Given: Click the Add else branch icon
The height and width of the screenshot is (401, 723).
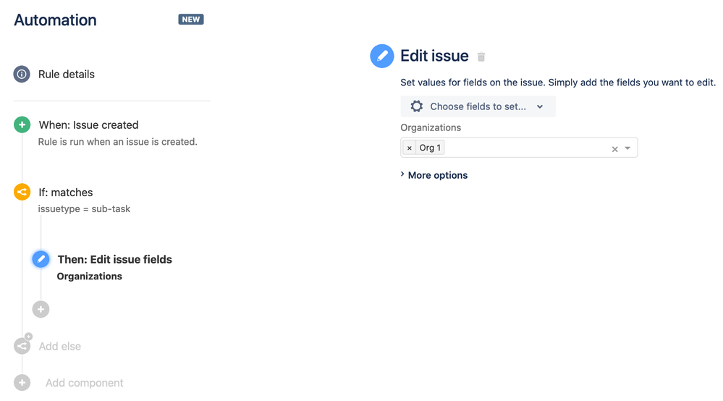Looking at the screenshot, I should 22,346.
